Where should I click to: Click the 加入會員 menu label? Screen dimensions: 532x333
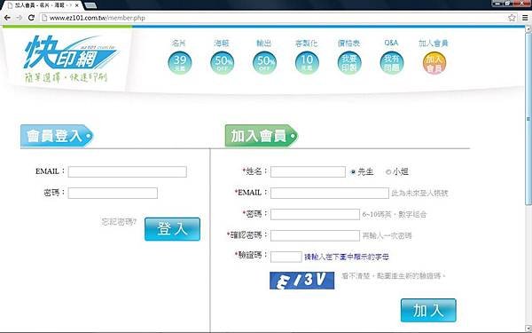434,44
